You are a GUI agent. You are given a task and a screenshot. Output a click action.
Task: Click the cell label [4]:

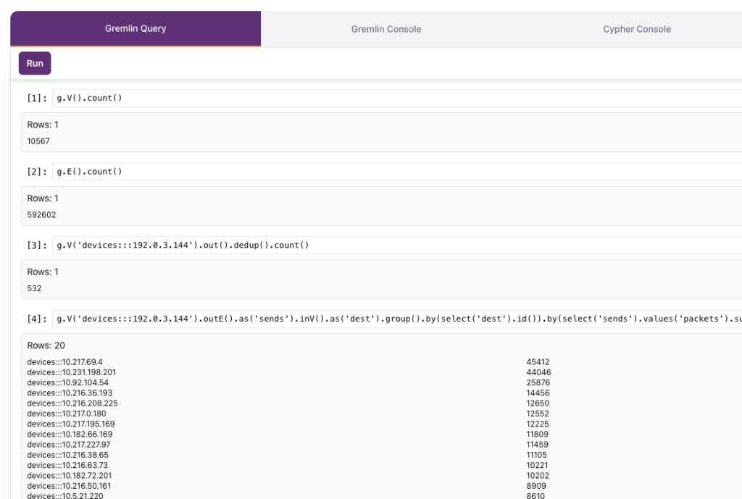[37, 319]
